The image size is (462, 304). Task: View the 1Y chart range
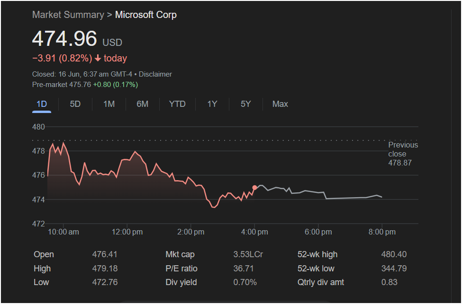click(x=212, y=104)
